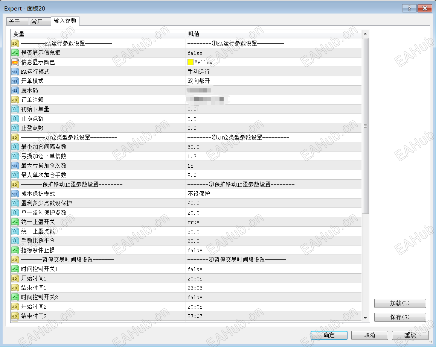Select the 保护移动止盈参数设置 header row label
The width and height of the screenshot is (436, 347).
coord(72,184)
